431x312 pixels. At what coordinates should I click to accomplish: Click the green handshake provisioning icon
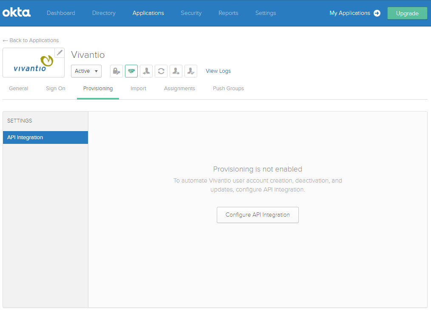pos(131,71)
